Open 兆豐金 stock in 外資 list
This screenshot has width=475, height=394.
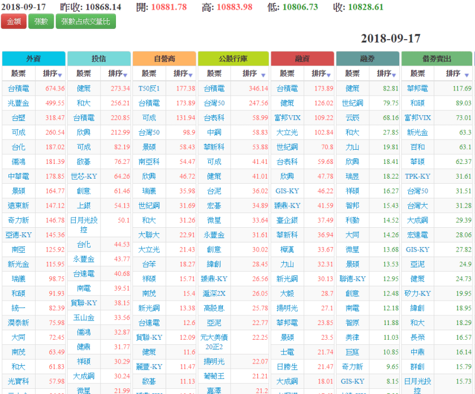coord(19,103)
